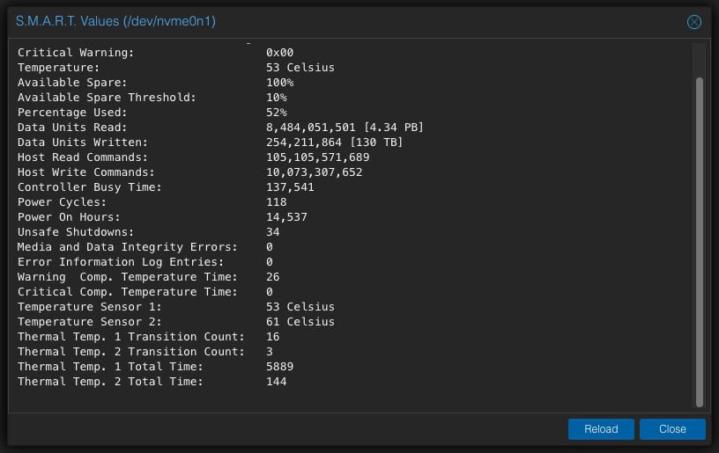Click the Critical Warning value 0x00
Image resolution: width=719 pixels, height=453 pixels.
coord(279,53)
